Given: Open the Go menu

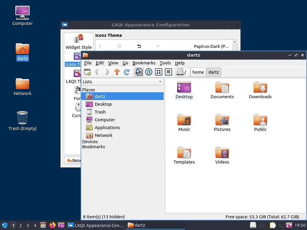Looking at the screenshot, I should 125,63.
